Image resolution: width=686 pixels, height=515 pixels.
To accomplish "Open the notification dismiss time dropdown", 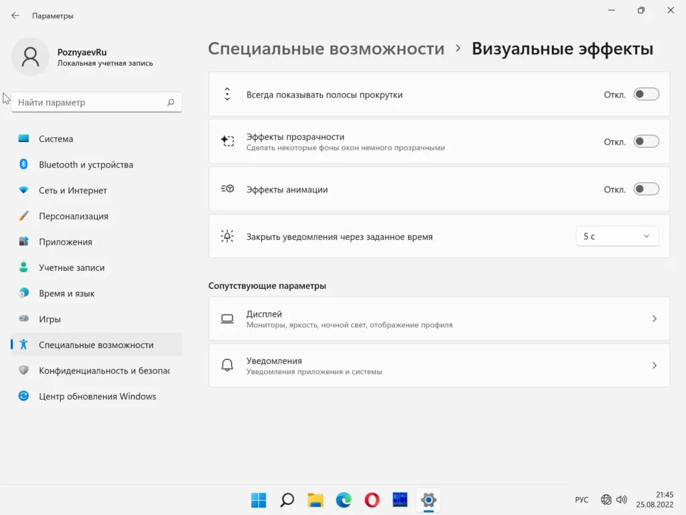I will pyautogui.click(x=616, y=236).
